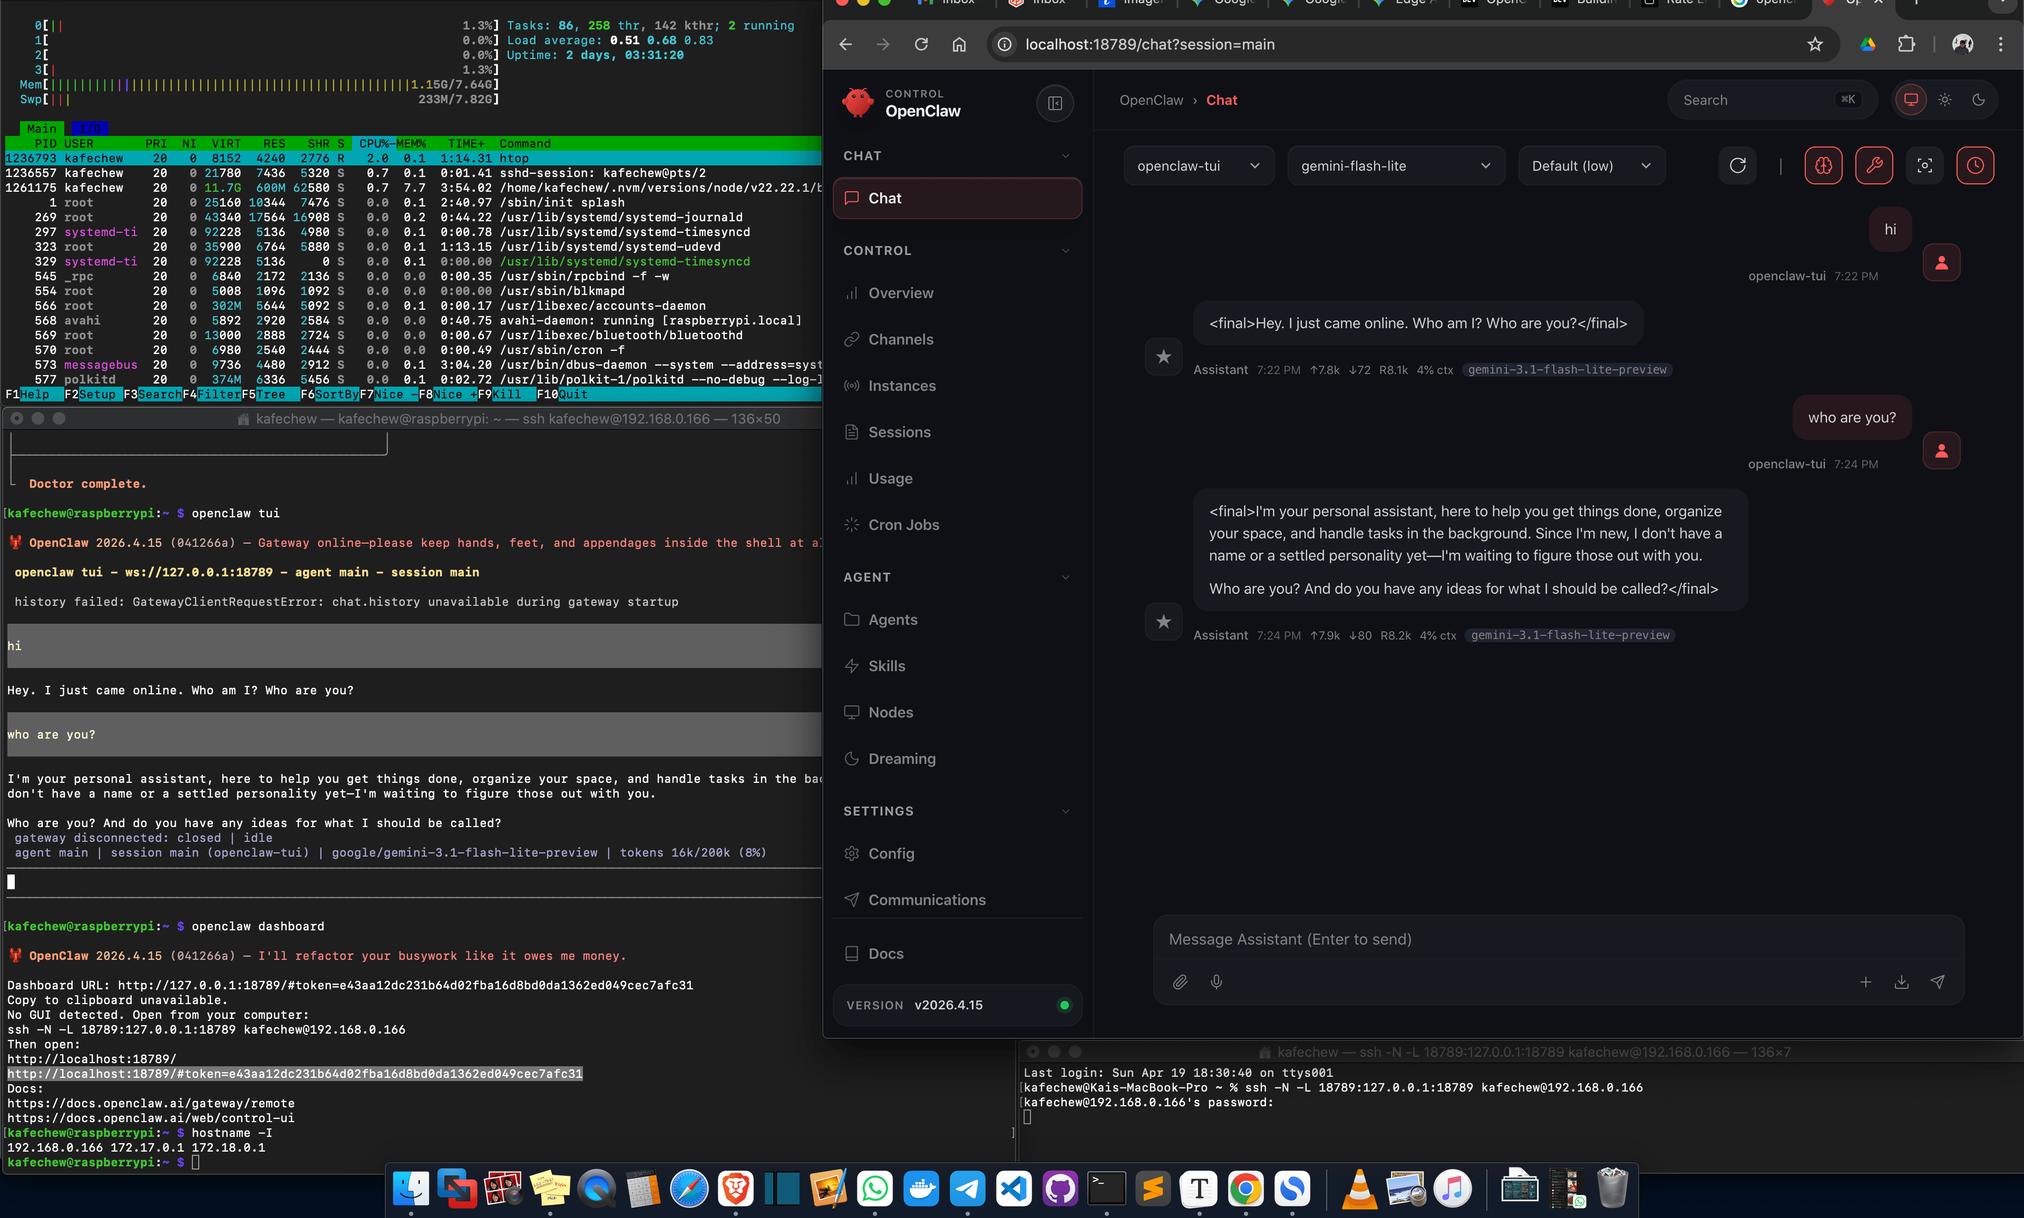Viewport: 2024px width, 1218px height.
Task: Click the user avatar beside the 'hi' message
Action: pyautogui.click(x=1942, y=263)
